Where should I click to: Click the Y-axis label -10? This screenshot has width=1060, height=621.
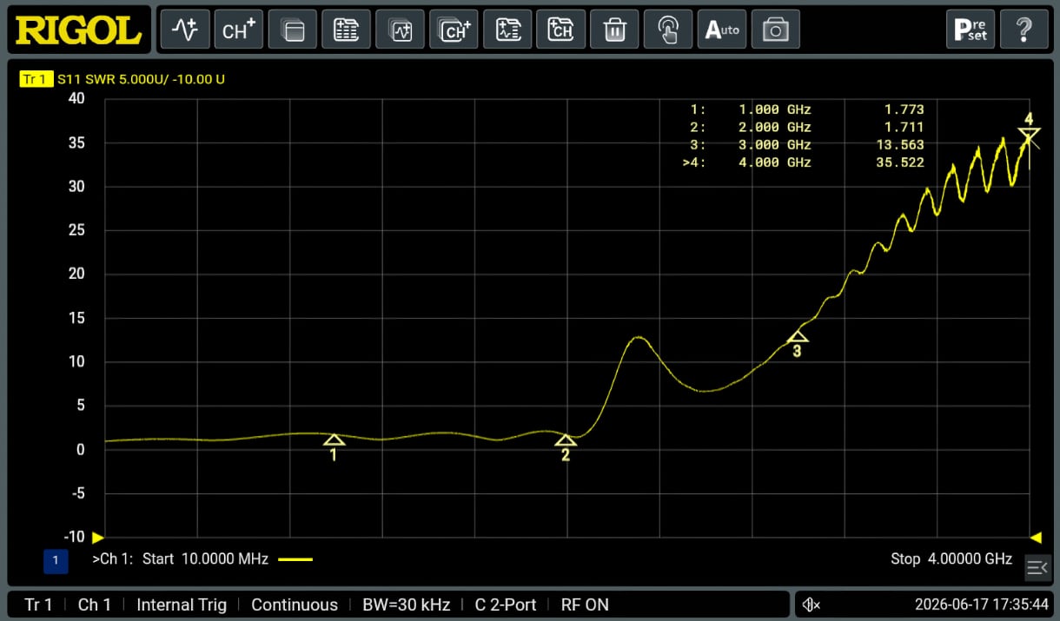coord(75,537)
